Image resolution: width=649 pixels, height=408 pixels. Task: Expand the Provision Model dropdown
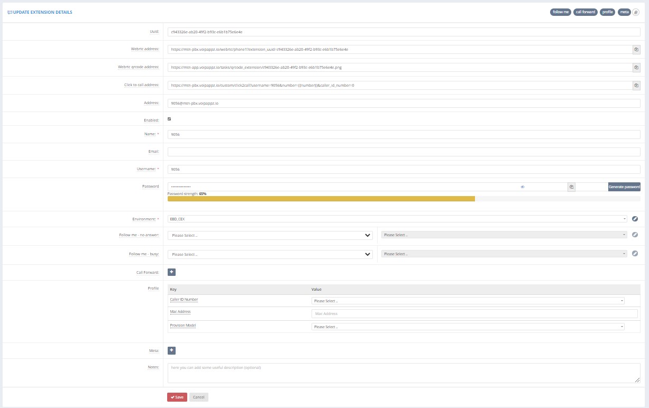[x=468, y=327]
